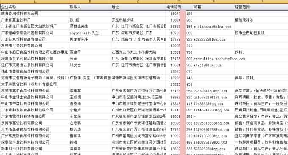
Task: Select contact cell 梁健强先生
Action: click(90, 26)
